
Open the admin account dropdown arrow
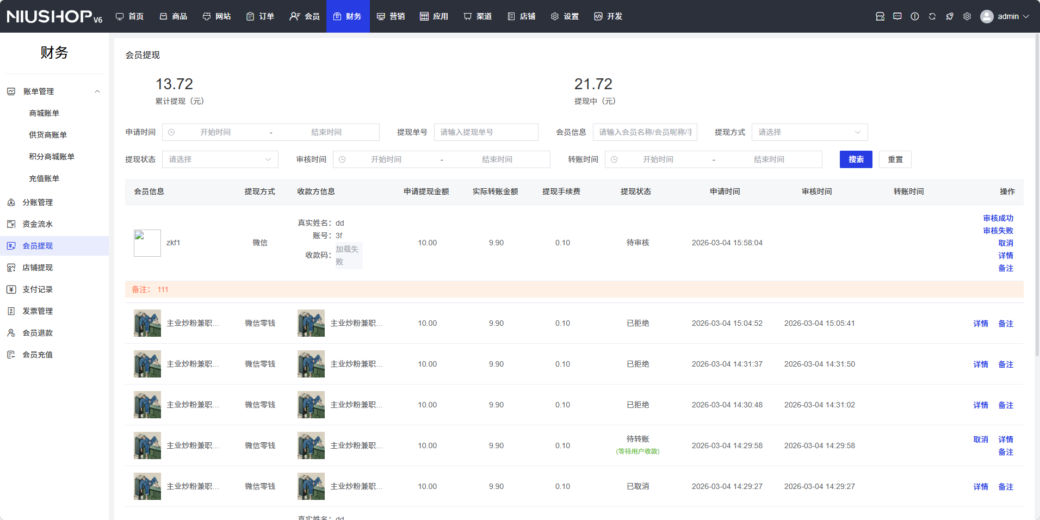(1026, 16)
